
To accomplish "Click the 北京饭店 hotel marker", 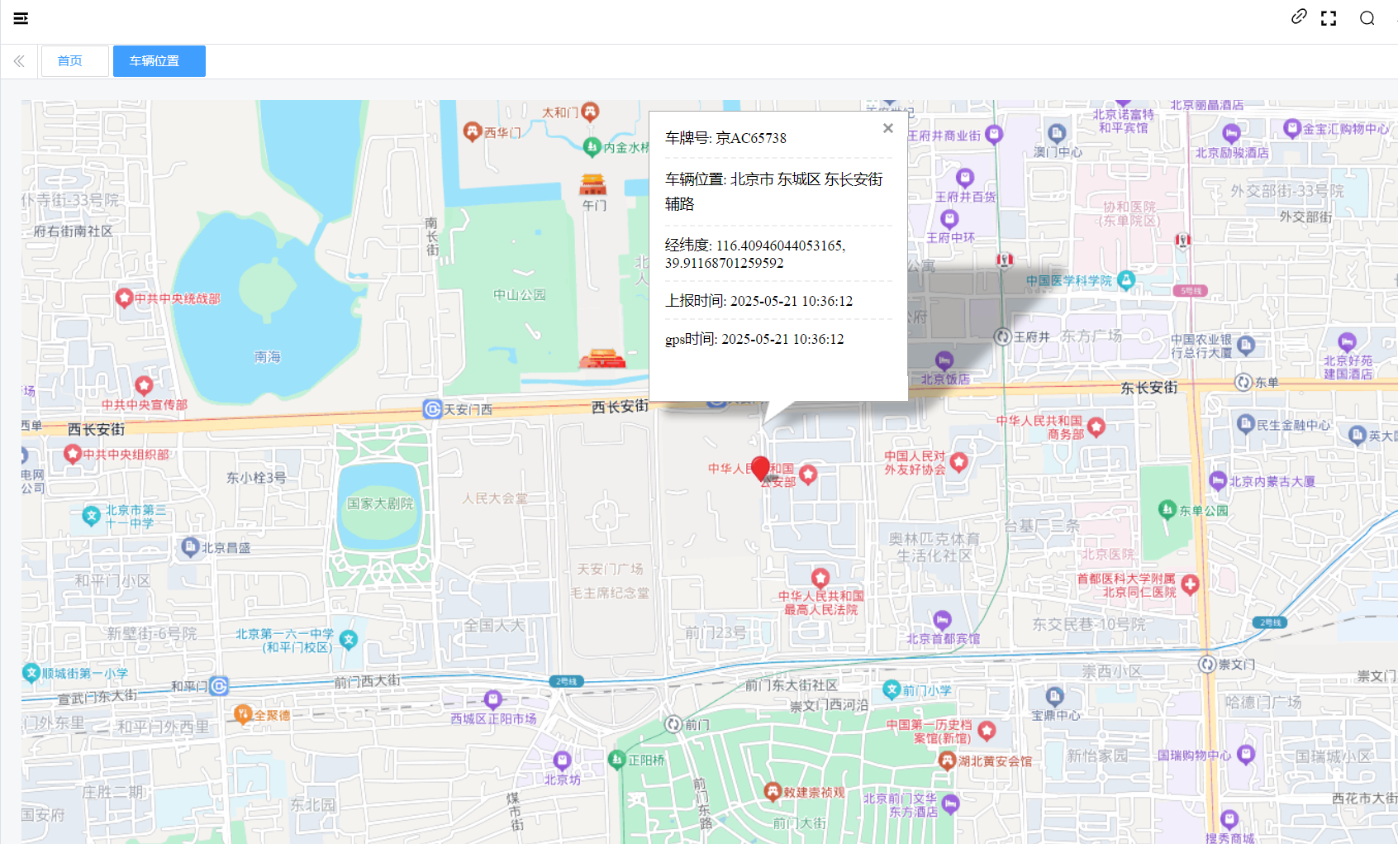I will click(944, 360).
